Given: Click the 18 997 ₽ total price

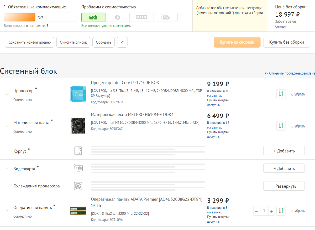Looking at the screenshot, I should [x=287, y=14].
